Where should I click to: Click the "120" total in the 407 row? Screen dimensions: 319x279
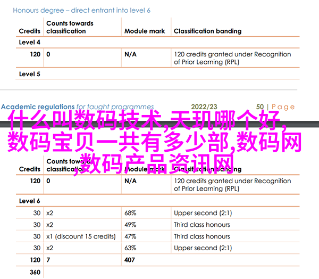pos(35,260)
